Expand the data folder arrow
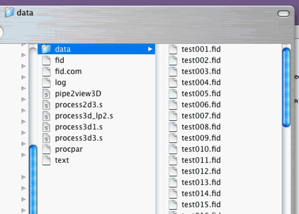The image size is (299, 214). point(150,49)
